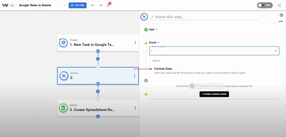Click the Google Tasks to Sheets title

coord(35,5)
